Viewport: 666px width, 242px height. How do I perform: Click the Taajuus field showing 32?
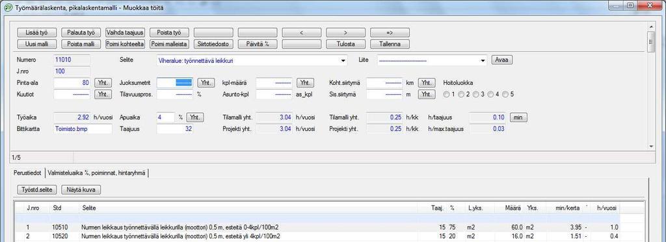(x=175, y=129)
